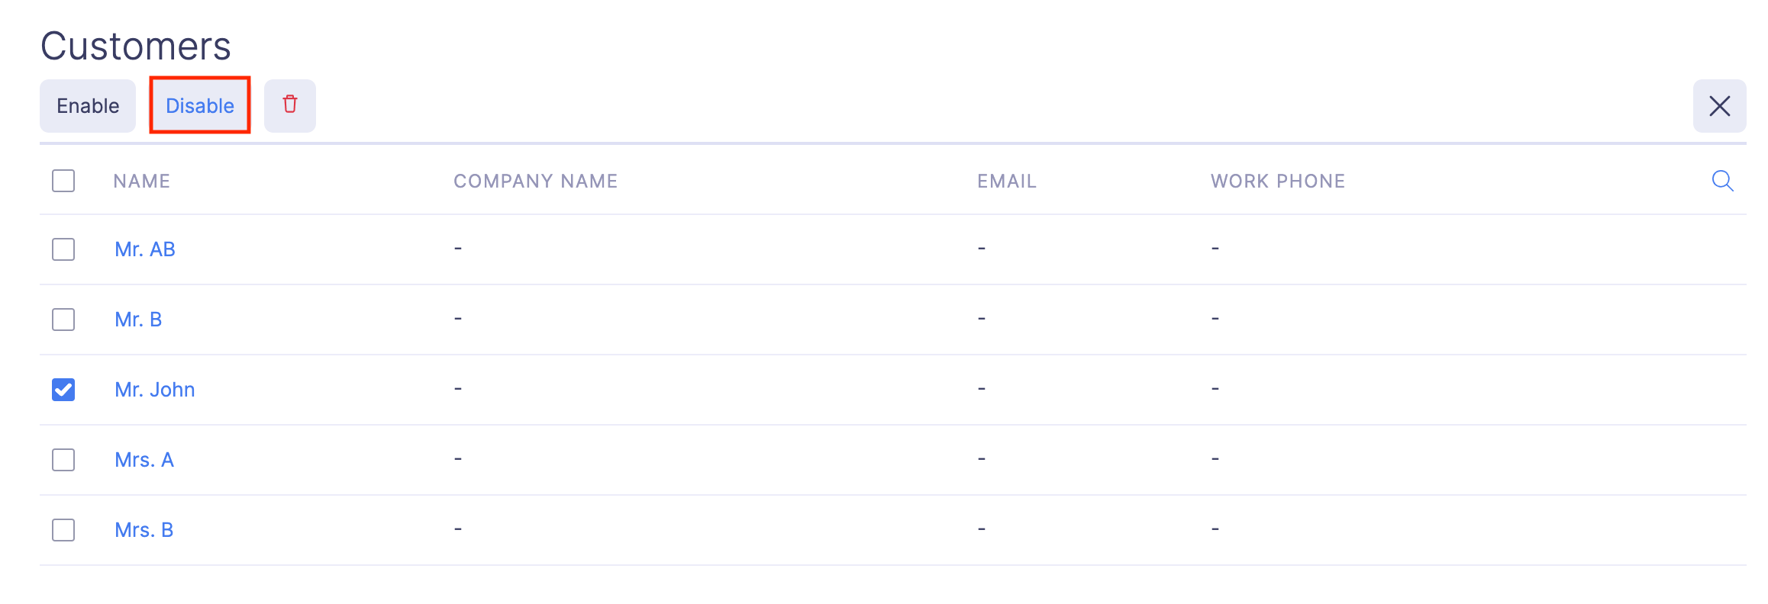The height and width of the screenshot is (604, 1768).
Task: Sort the list by the NAME column header
Action: (x=141, y=181)
